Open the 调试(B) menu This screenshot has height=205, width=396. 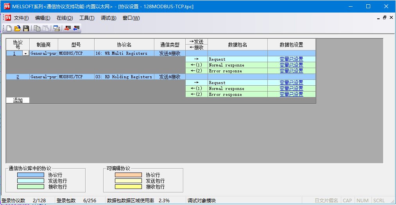point(108,18)
